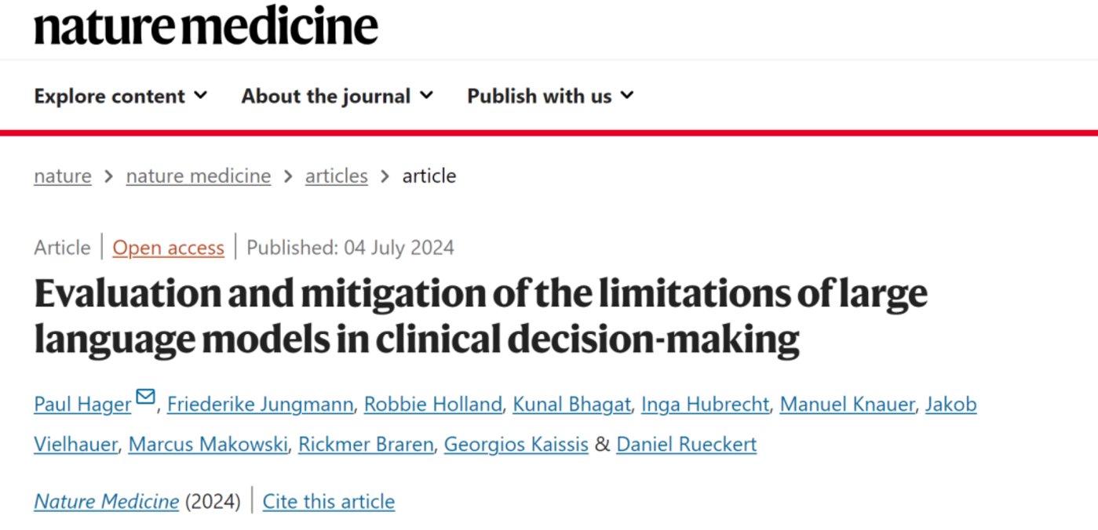Image resolution: width=1098 pixels, height=530 pixels.
Task: Go to nature breadcrumb link
Action: (x=63, y=176)
